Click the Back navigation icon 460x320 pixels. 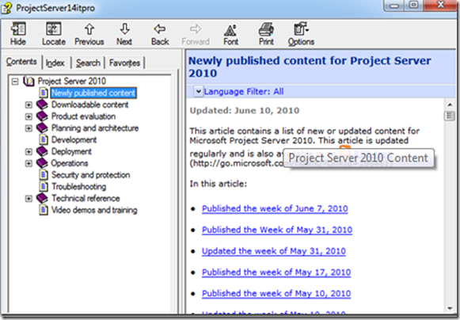(160, 29)
